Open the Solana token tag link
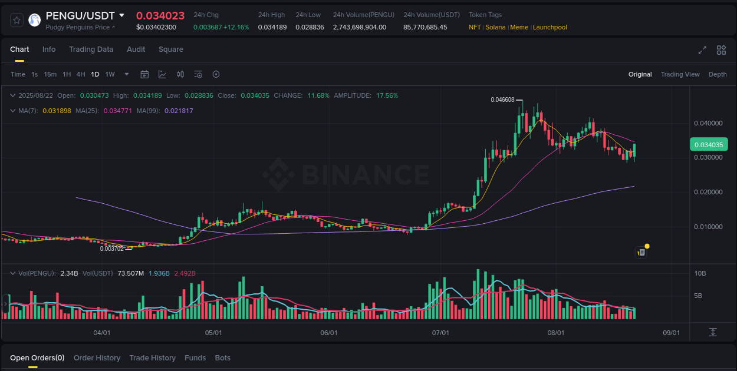This screenshot has width=737, height=371. click(x=496, y=27)
